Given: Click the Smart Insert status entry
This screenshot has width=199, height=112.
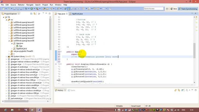Looking at the screenshot, I should (x=136, y=106).
